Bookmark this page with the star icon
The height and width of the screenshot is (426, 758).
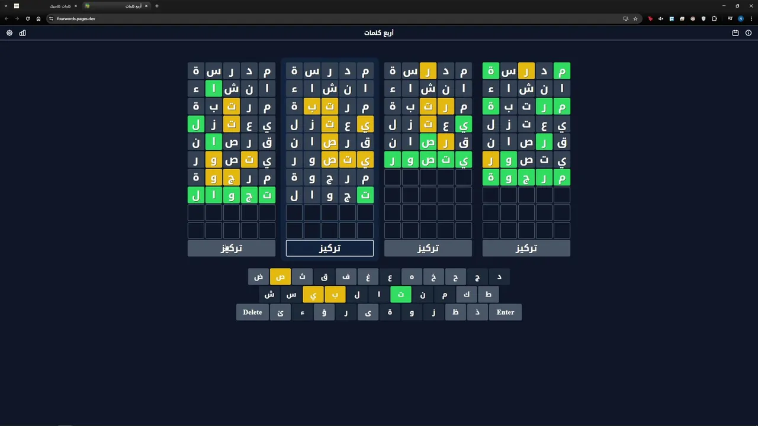[635, 18]
